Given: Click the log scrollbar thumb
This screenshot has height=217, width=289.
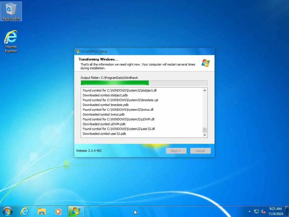Looking at the screenshot, I should [x=205, y=130].
